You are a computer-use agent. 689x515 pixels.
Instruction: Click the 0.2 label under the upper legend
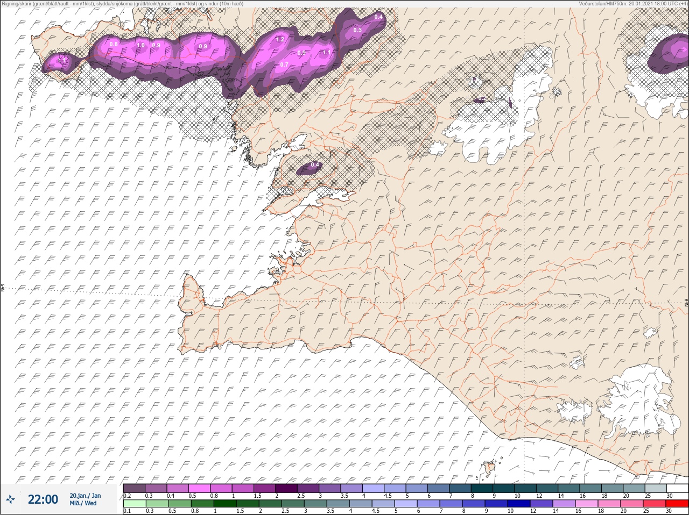127,496
